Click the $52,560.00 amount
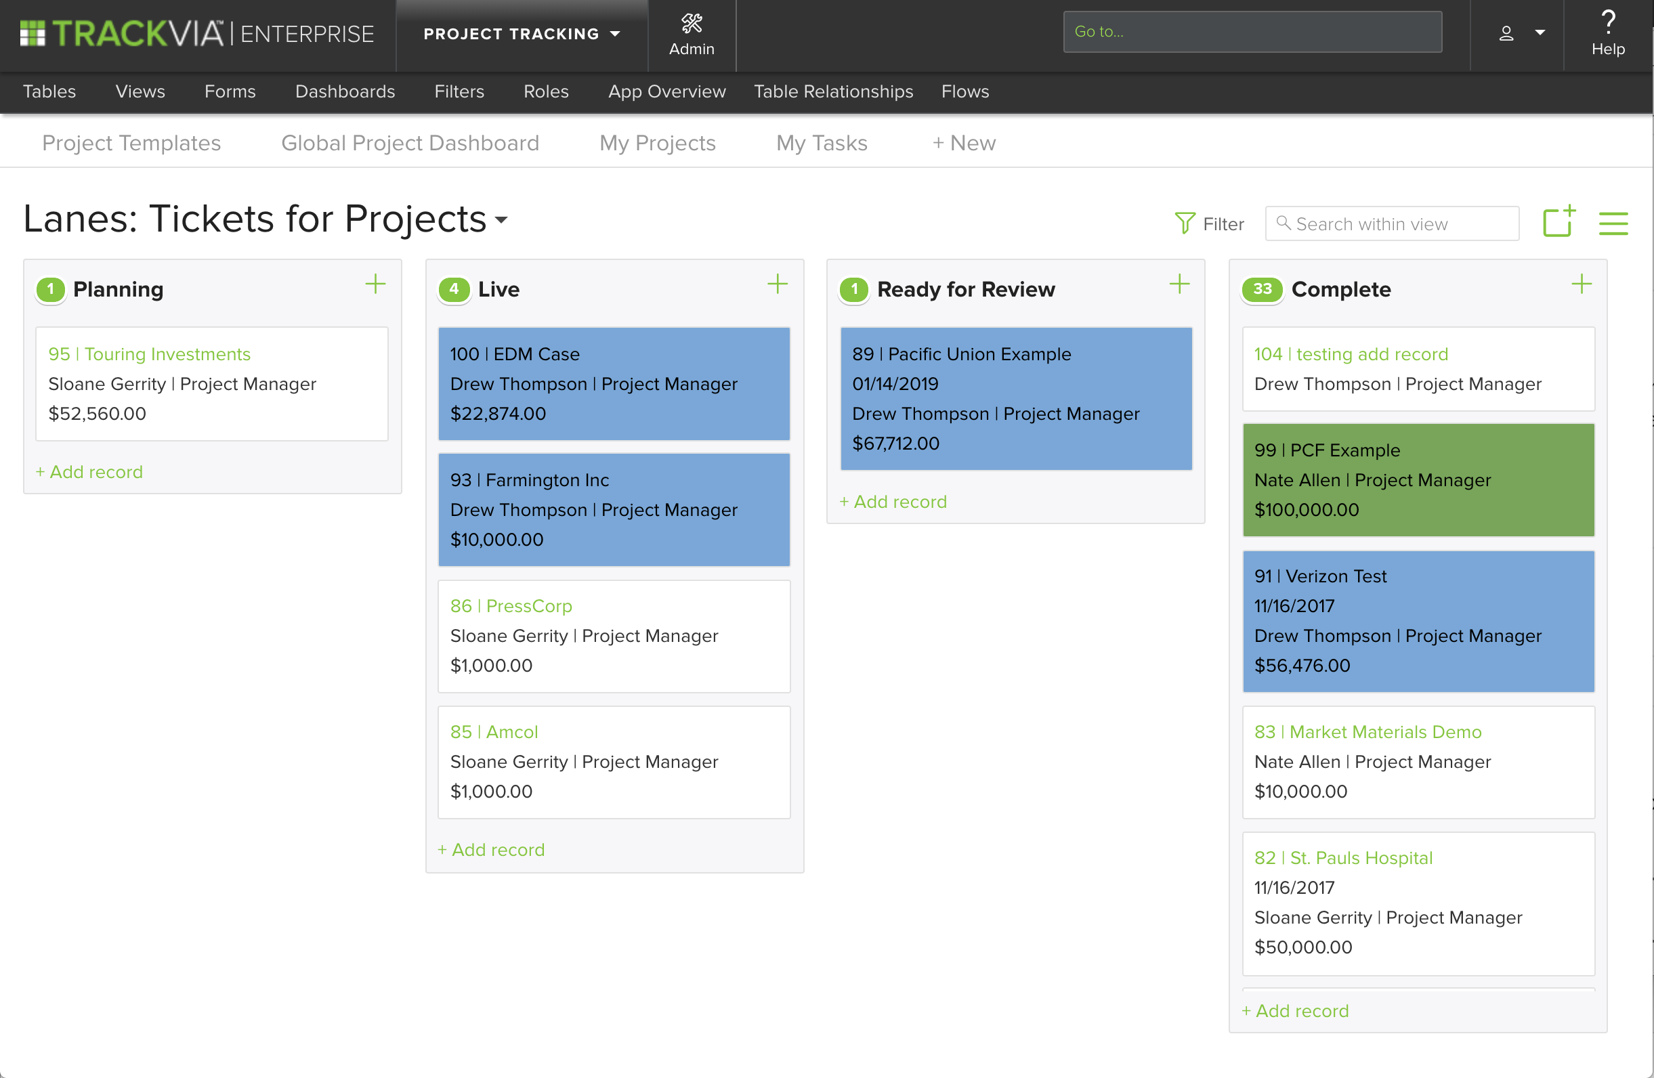This screenshot has height=1078, width=1654. [98, 413]
